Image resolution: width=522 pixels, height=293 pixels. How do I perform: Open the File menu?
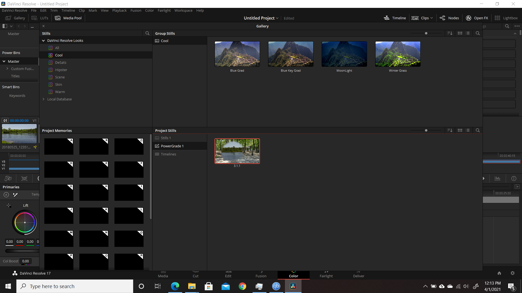tap(34, 10)
